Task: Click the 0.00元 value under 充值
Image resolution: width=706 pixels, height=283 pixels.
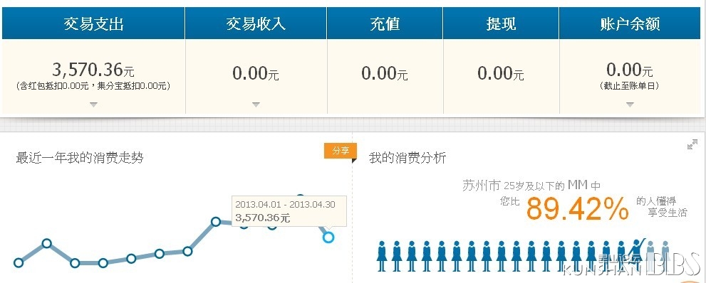Action: [x=385, y=73]
